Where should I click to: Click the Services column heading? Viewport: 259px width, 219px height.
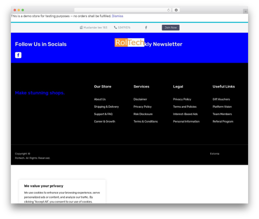(x=141, y=86)
